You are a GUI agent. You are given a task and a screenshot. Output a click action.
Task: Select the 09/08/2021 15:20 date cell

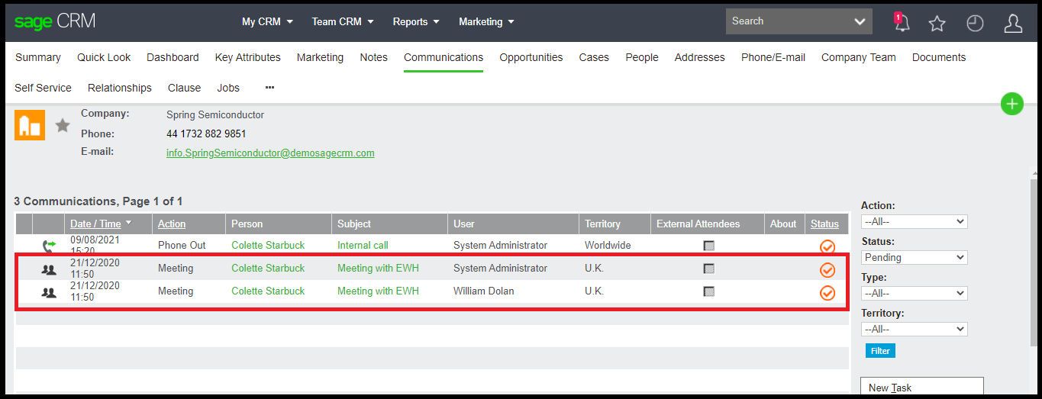tap(95, 246)
